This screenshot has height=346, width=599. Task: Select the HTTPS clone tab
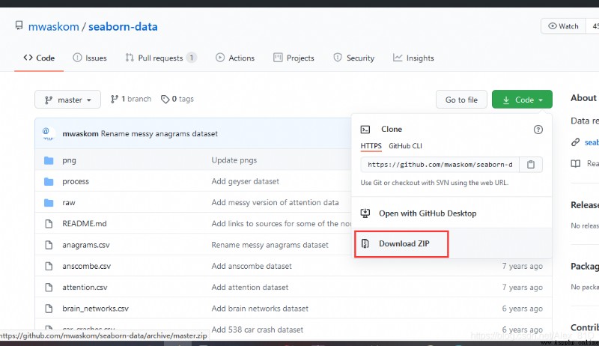tap(371, 146)
